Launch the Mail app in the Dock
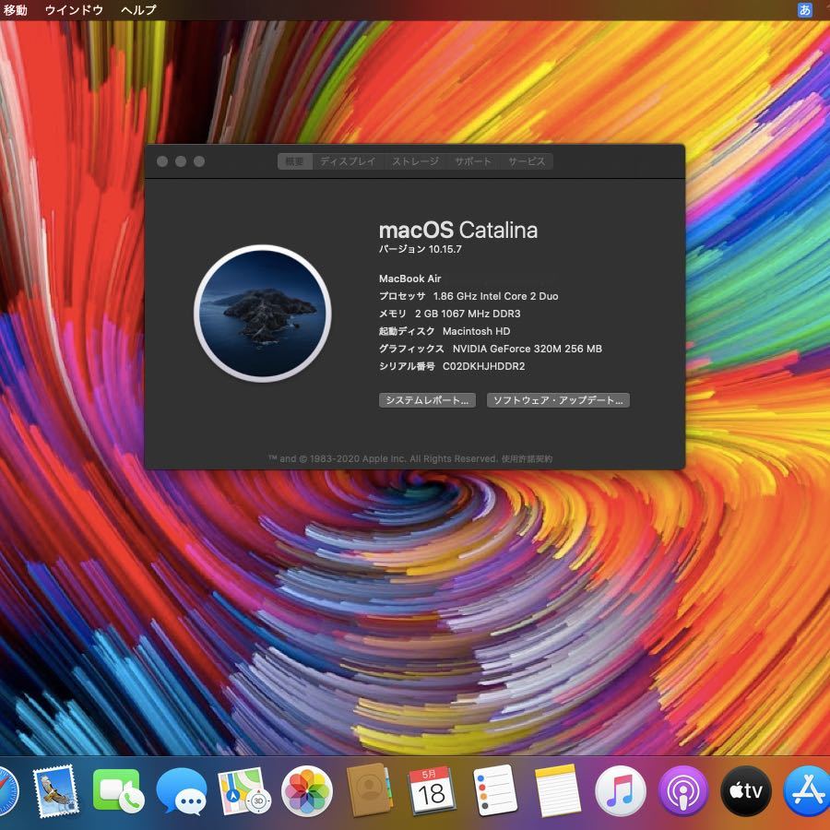 pos(55,791)
